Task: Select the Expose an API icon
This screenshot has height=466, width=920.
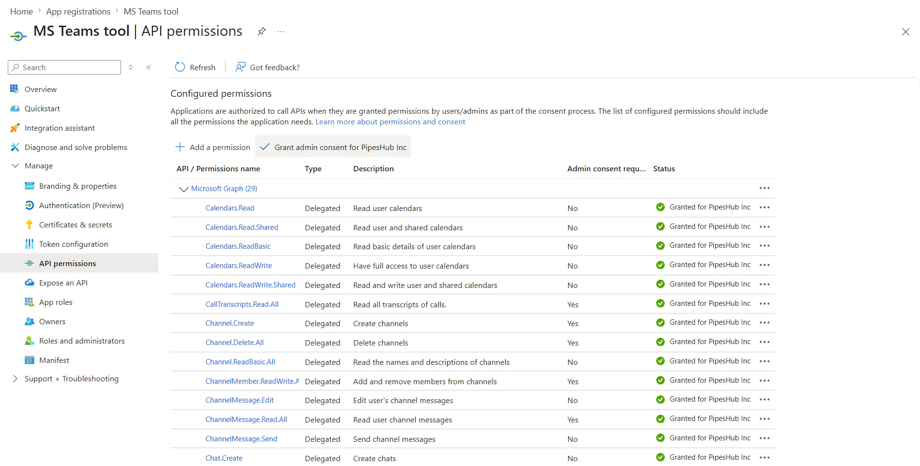Action: click(x=29, y=283)
